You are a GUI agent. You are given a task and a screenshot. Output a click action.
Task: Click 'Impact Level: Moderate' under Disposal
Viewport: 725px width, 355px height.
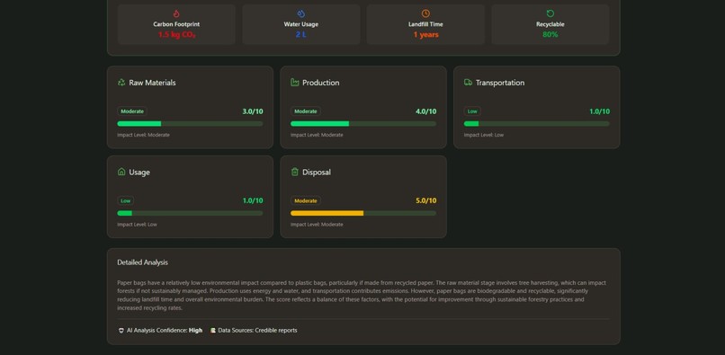coord(317,225)
